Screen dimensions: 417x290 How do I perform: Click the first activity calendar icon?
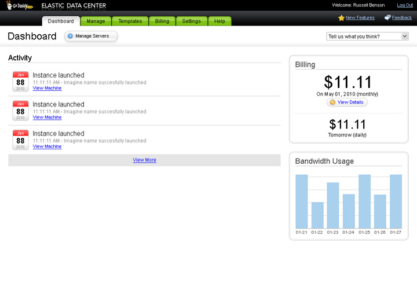(20, 82)
